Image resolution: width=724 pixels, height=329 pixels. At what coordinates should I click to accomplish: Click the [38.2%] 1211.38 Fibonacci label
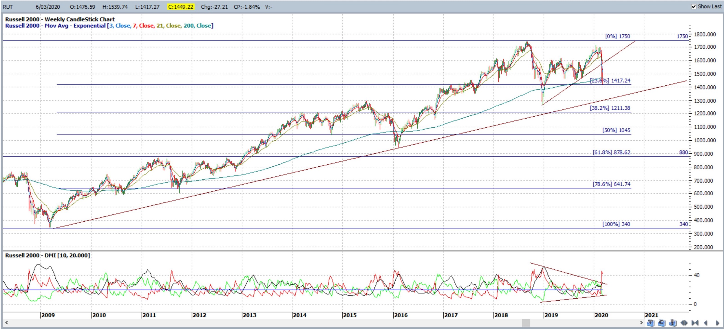click(x=610, y=108)
